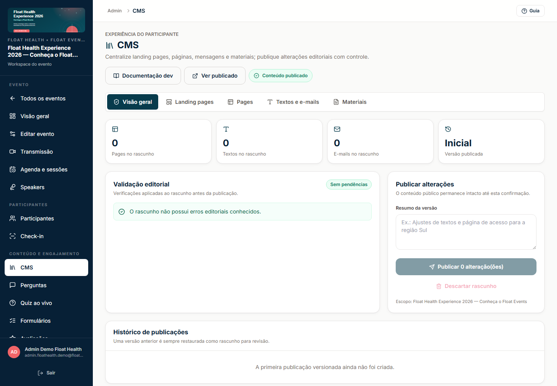This screenshot has height=386, width=557.
Task: Click the CMS library icon in sidebar
Action: coord(12,267)
